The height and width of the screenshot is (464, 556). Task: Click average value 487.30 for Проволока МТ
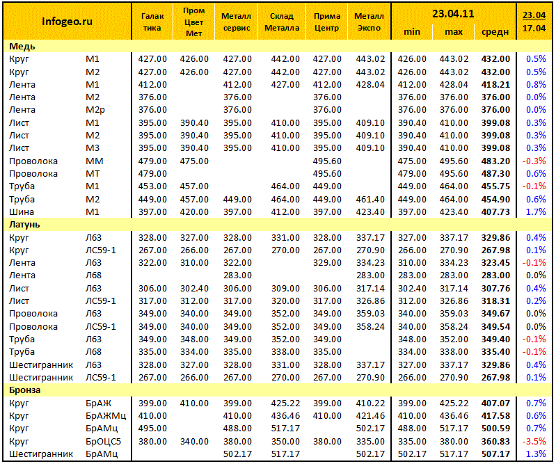[x=495, y=174]
